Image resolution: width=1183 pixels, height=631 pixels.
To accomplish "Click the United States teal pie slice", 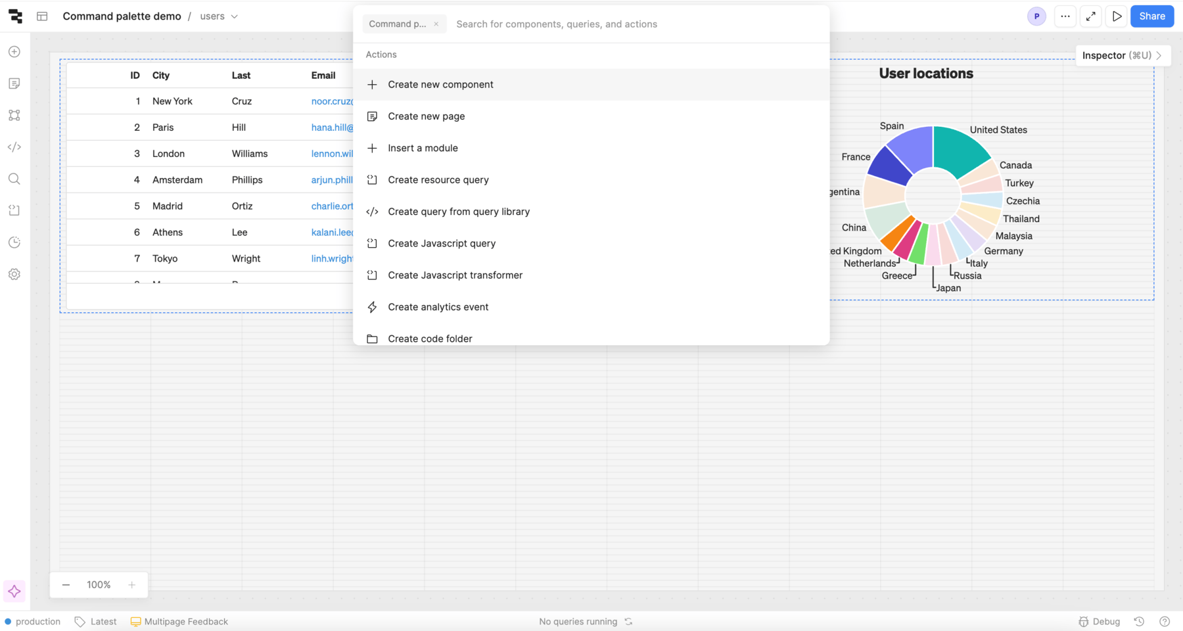I will click(958, 150).
